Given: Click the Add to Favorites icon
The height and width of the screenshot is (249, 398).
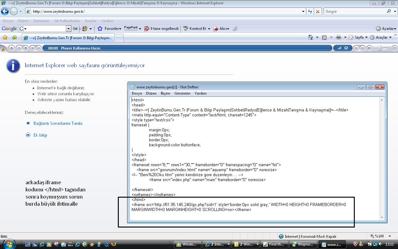Looking at the screenshot, I should (x=14, y=38).
